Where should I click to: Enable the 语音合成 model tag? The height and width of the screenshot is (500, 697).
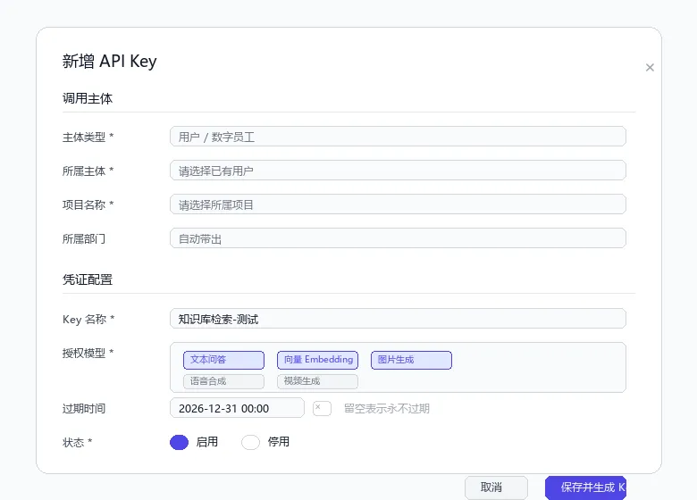[223, 381]
